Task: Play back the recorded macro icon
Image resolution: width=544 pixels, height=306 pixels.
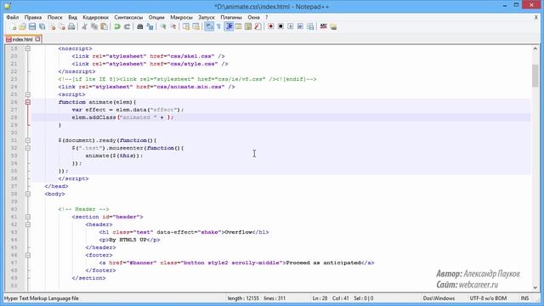Action: tap(291, 26)
